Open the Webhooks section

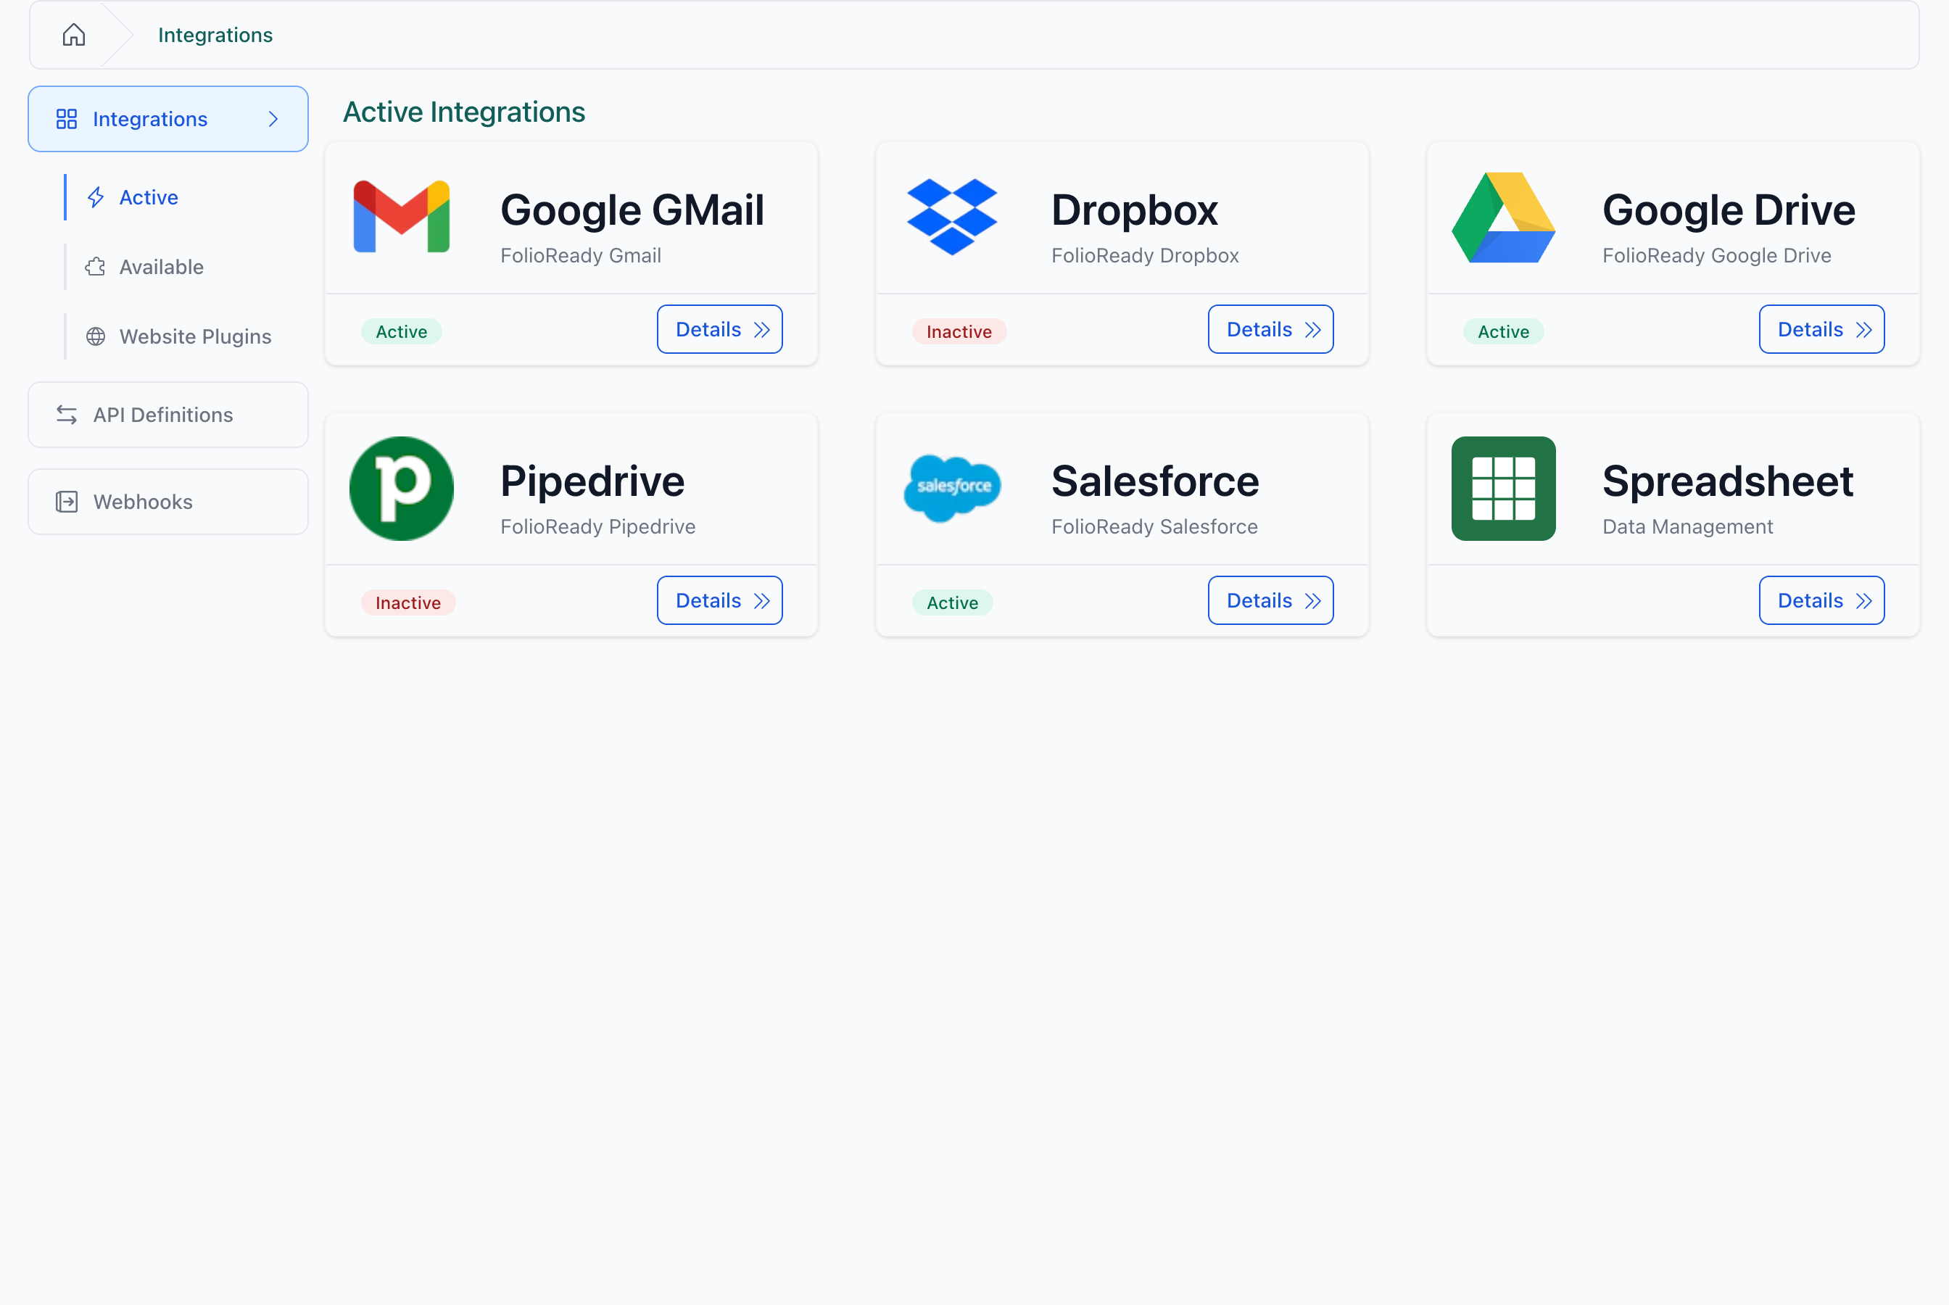(x=168, y=502)
